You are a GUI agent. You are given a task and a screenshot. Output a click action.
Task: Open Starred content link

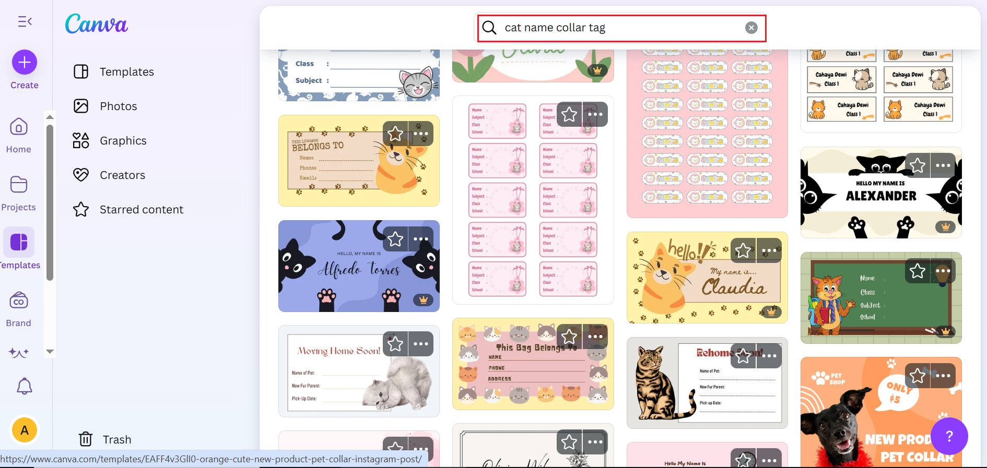point(141,210)
